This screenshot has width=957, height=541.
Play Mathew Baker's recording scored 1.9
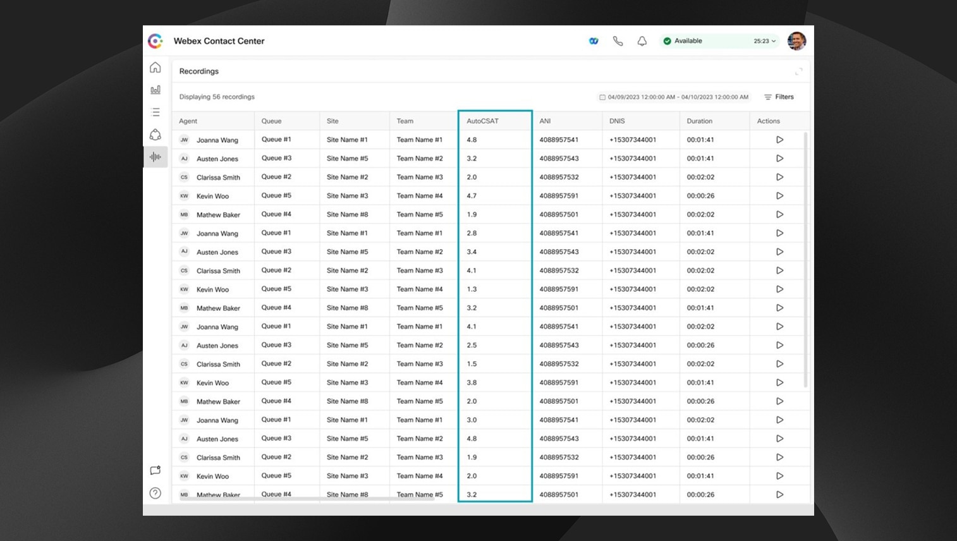pos(780,214)
